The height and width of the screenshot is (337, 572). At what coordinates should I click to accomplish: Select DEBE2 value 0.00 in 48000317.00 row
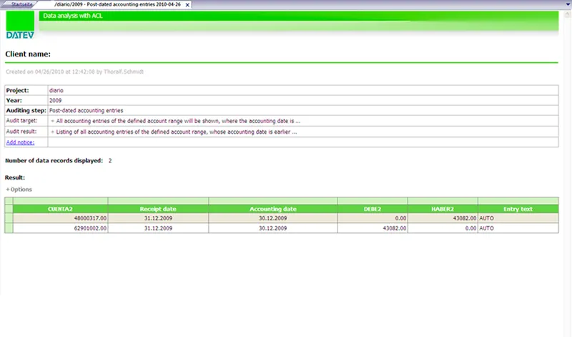coord(373,218)
